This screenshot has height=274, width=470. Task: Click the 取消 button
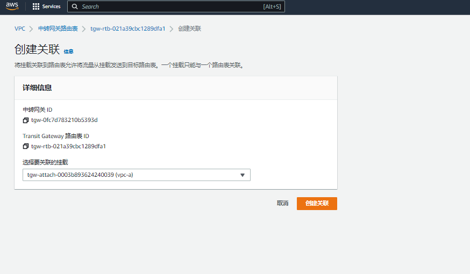tap(283, 203)
